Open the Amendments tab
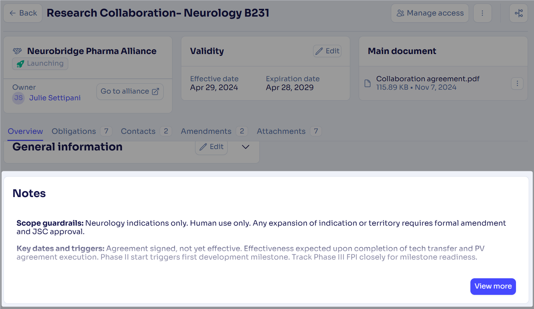The image size is (534, 309). tap(206, 131)
